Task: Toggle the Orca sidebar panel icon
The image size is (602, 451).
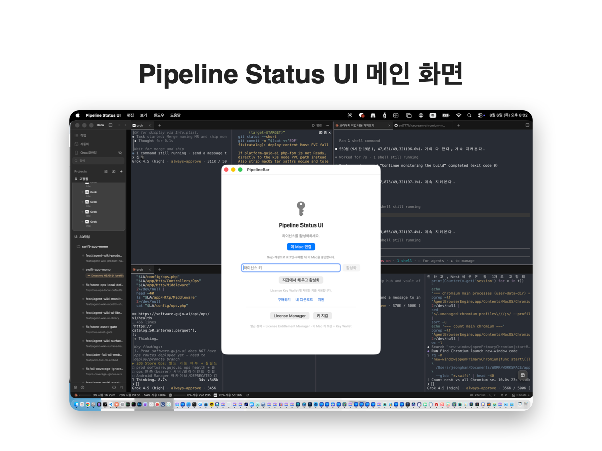Action: 110,125
